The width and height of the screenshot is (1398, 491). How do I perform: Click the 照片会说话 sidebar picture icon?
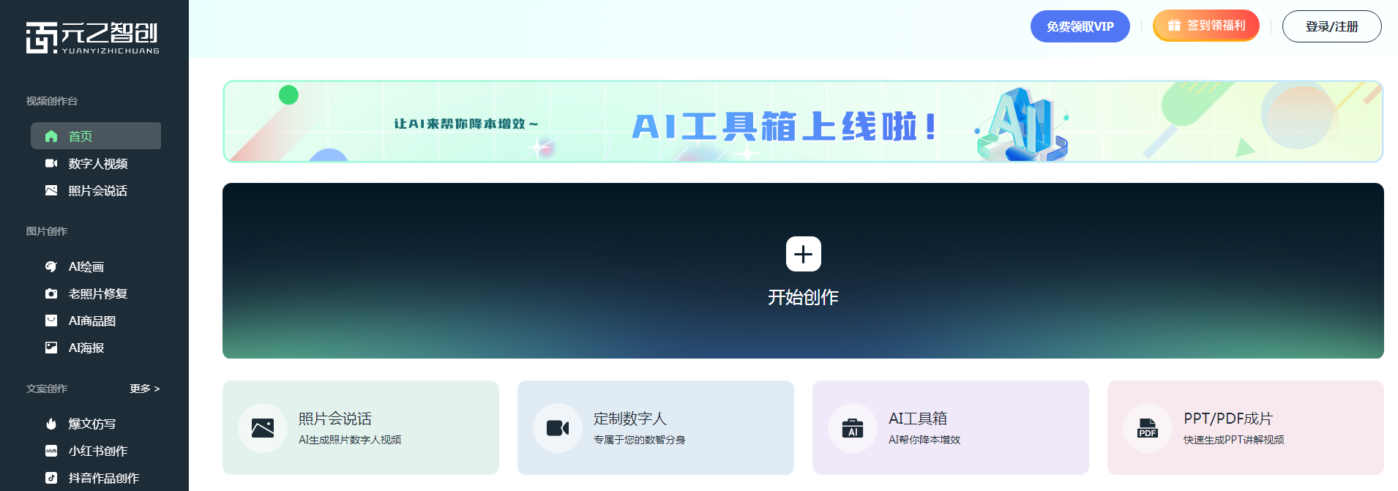pos(51,190)
